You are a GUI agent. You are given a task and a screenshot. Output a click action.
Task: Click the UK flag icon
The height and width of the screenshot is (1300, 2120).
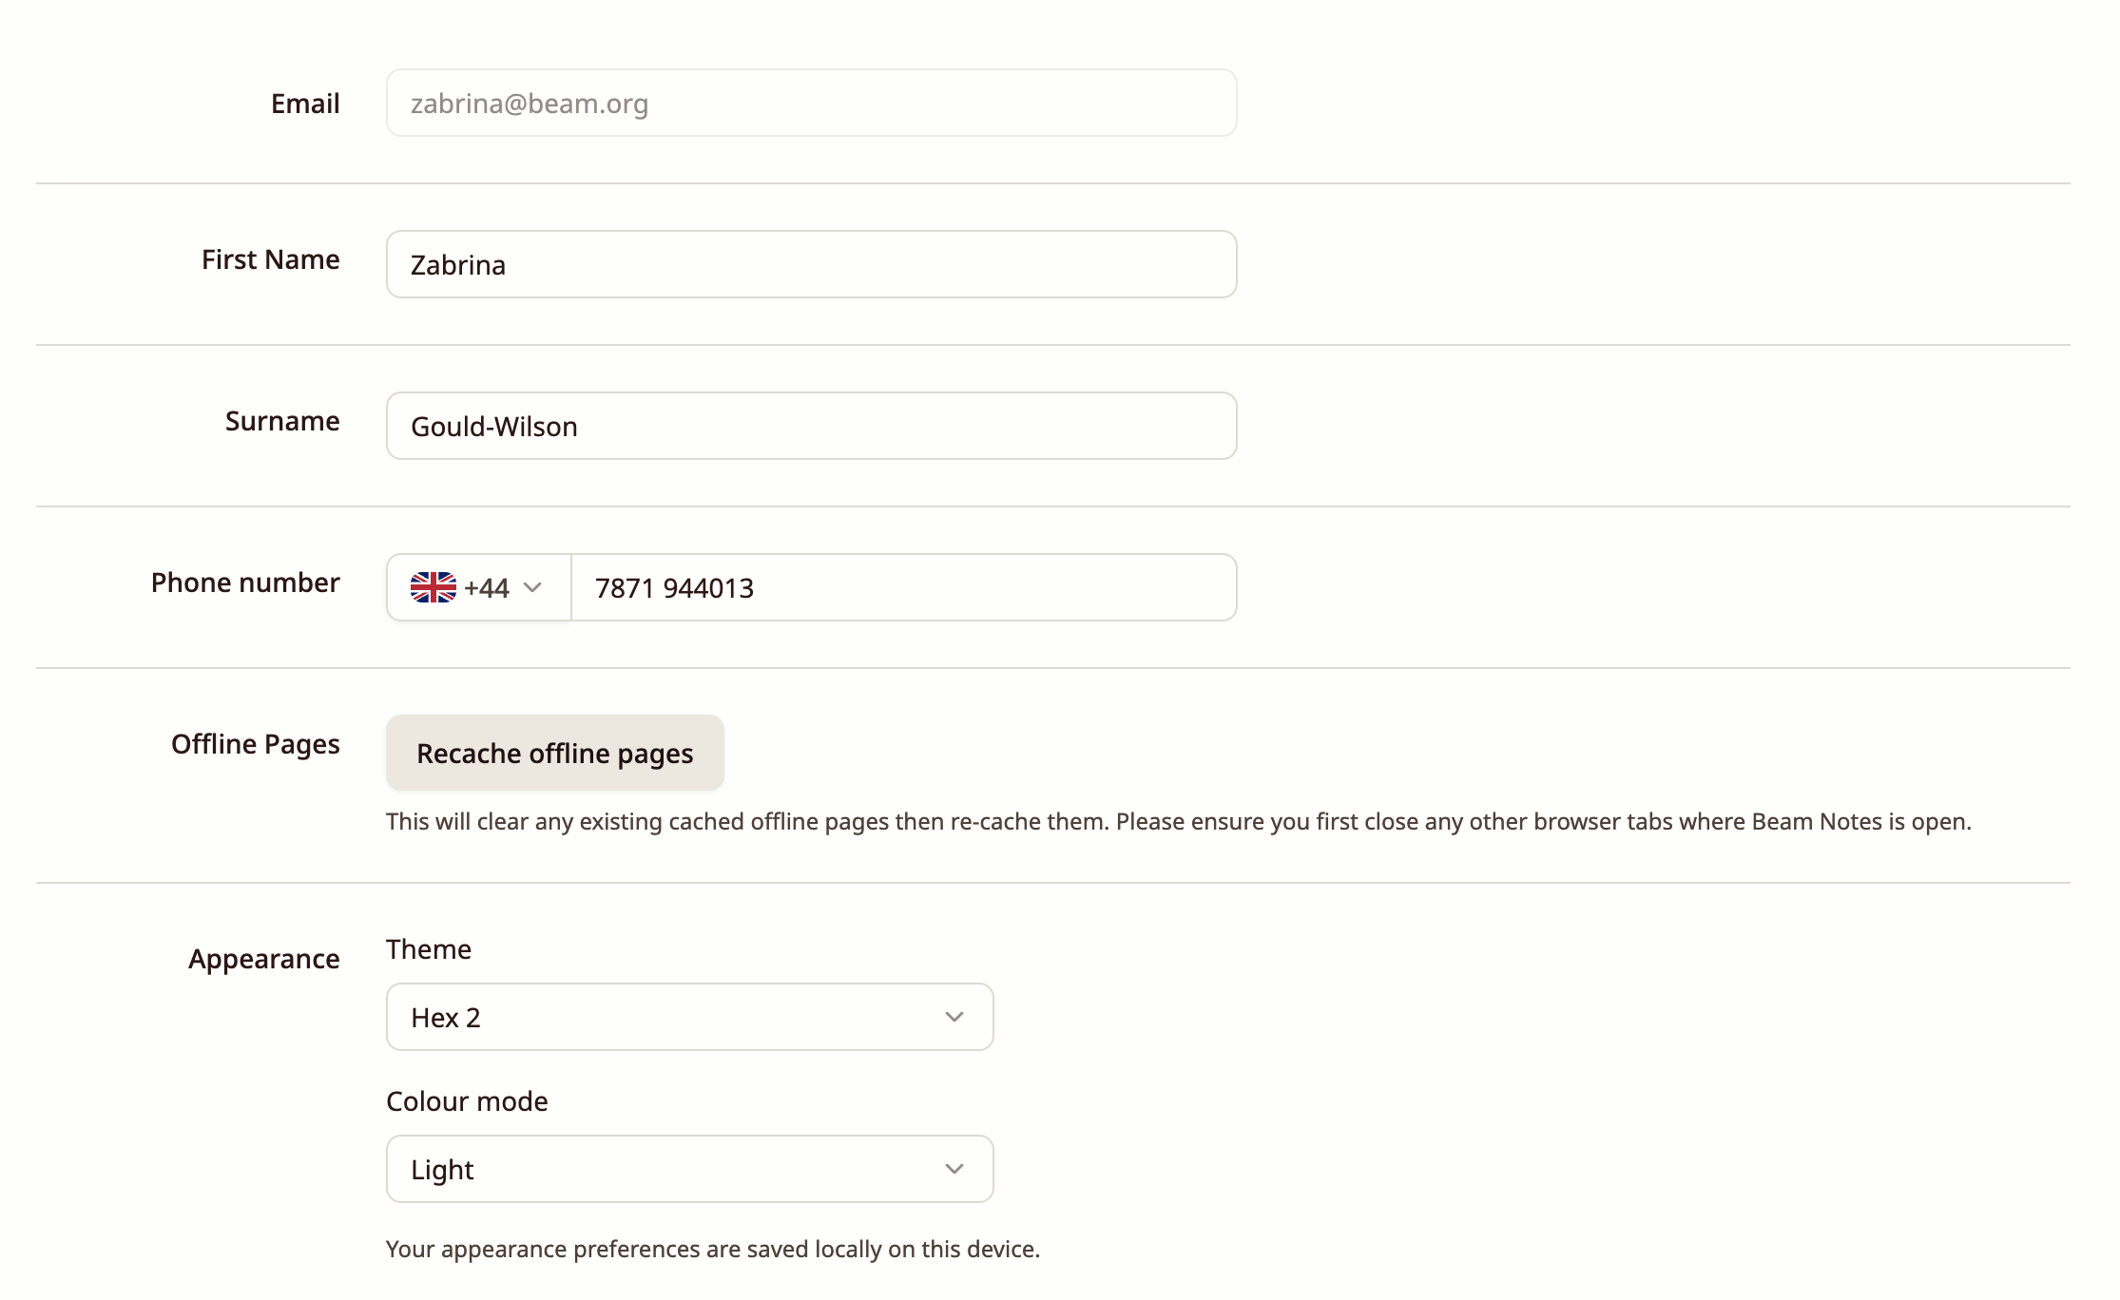433,587
